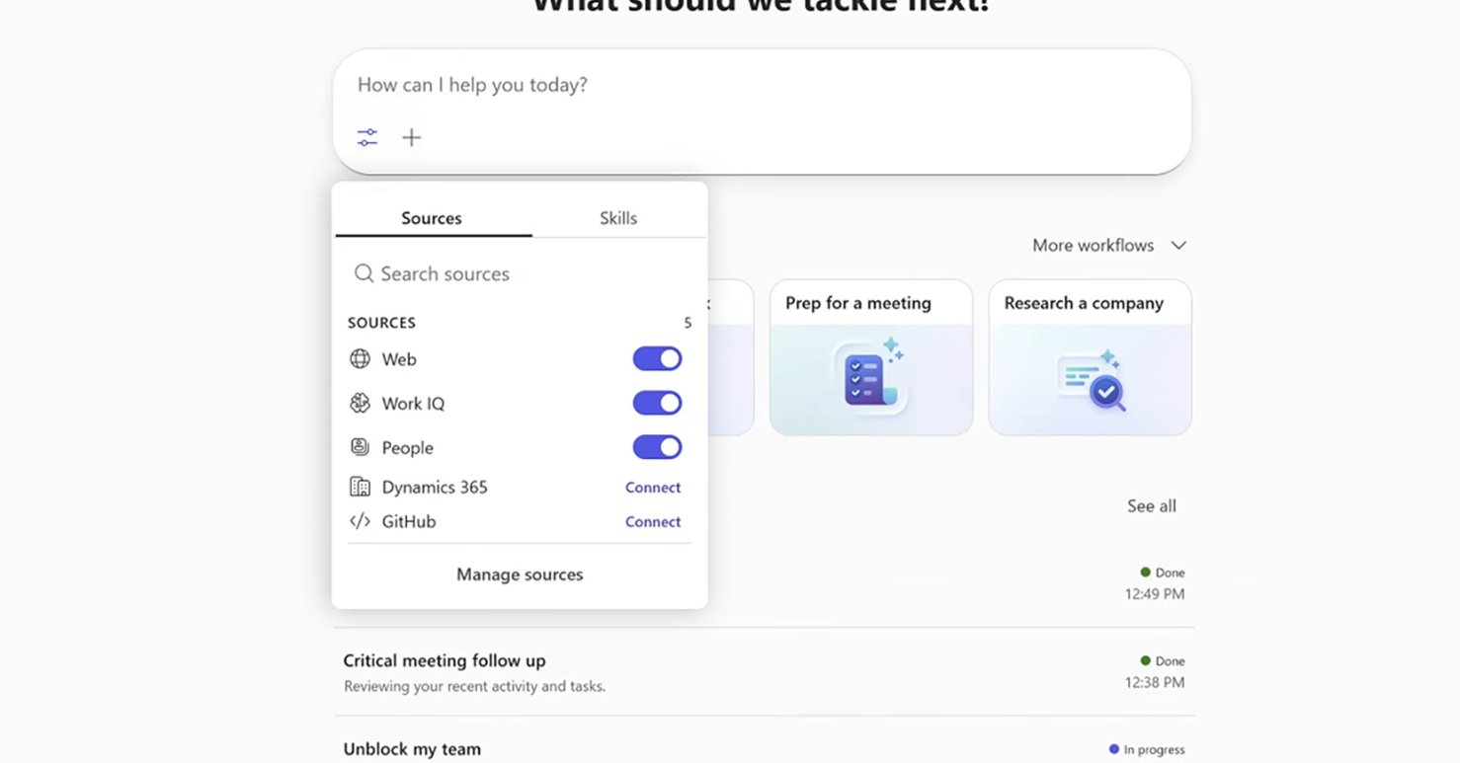Switch to the Skills tab
This screenshot has height=763, width=1460.
pos(618,218)
